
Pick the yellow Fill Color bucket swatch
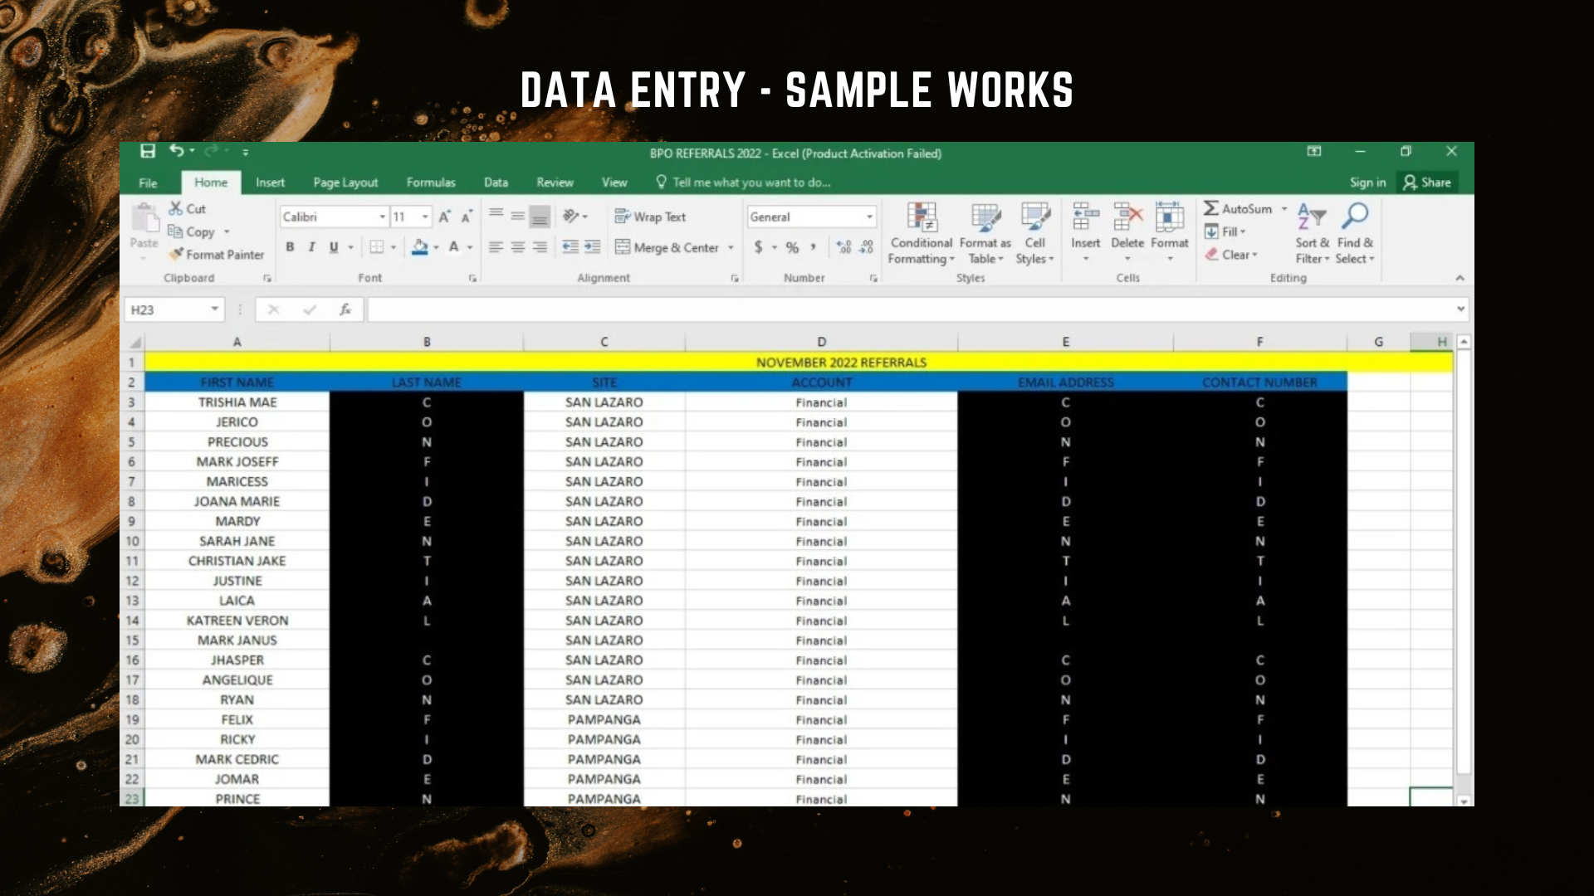419,247
